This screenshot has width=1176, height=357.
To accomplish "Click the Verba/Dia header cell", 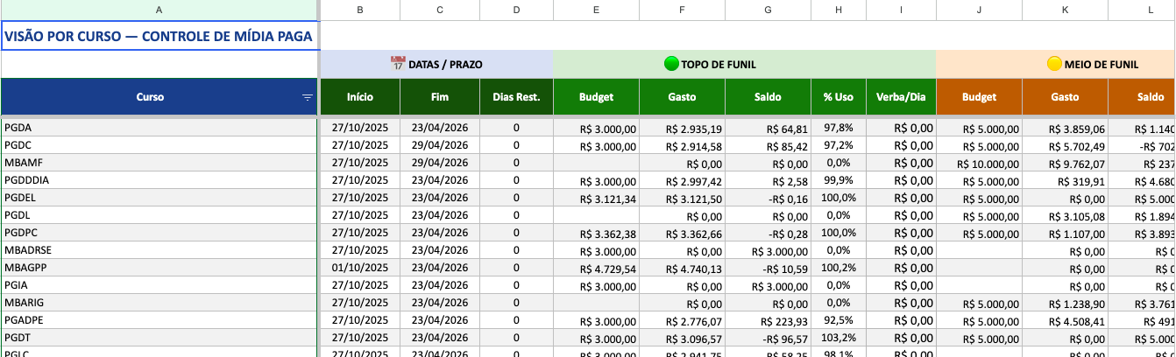I will coord(901,97).
